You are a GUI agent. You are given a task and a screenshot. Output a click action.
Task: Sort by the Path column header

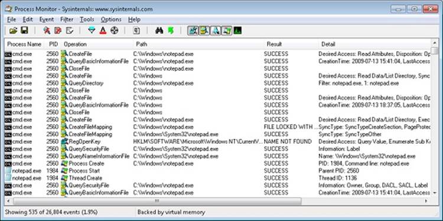point(198,44)
